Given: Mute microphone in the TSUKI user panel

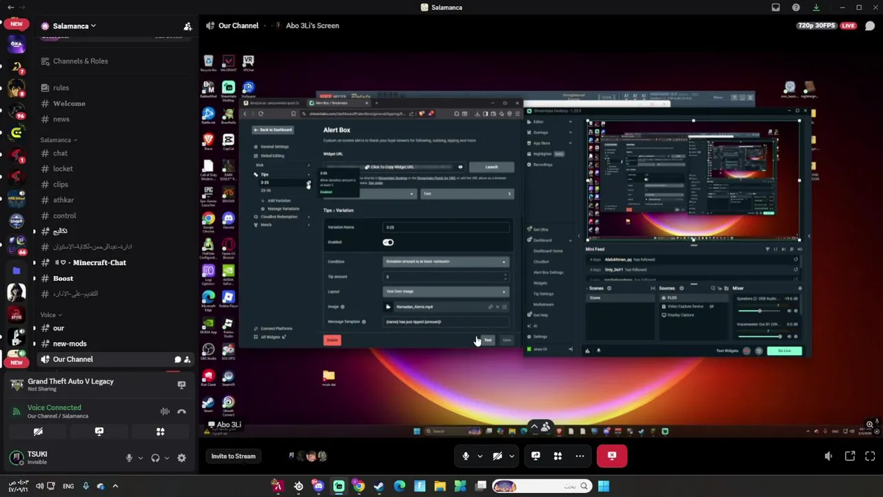Looking at the screenshot, I should tap(128, 458).
